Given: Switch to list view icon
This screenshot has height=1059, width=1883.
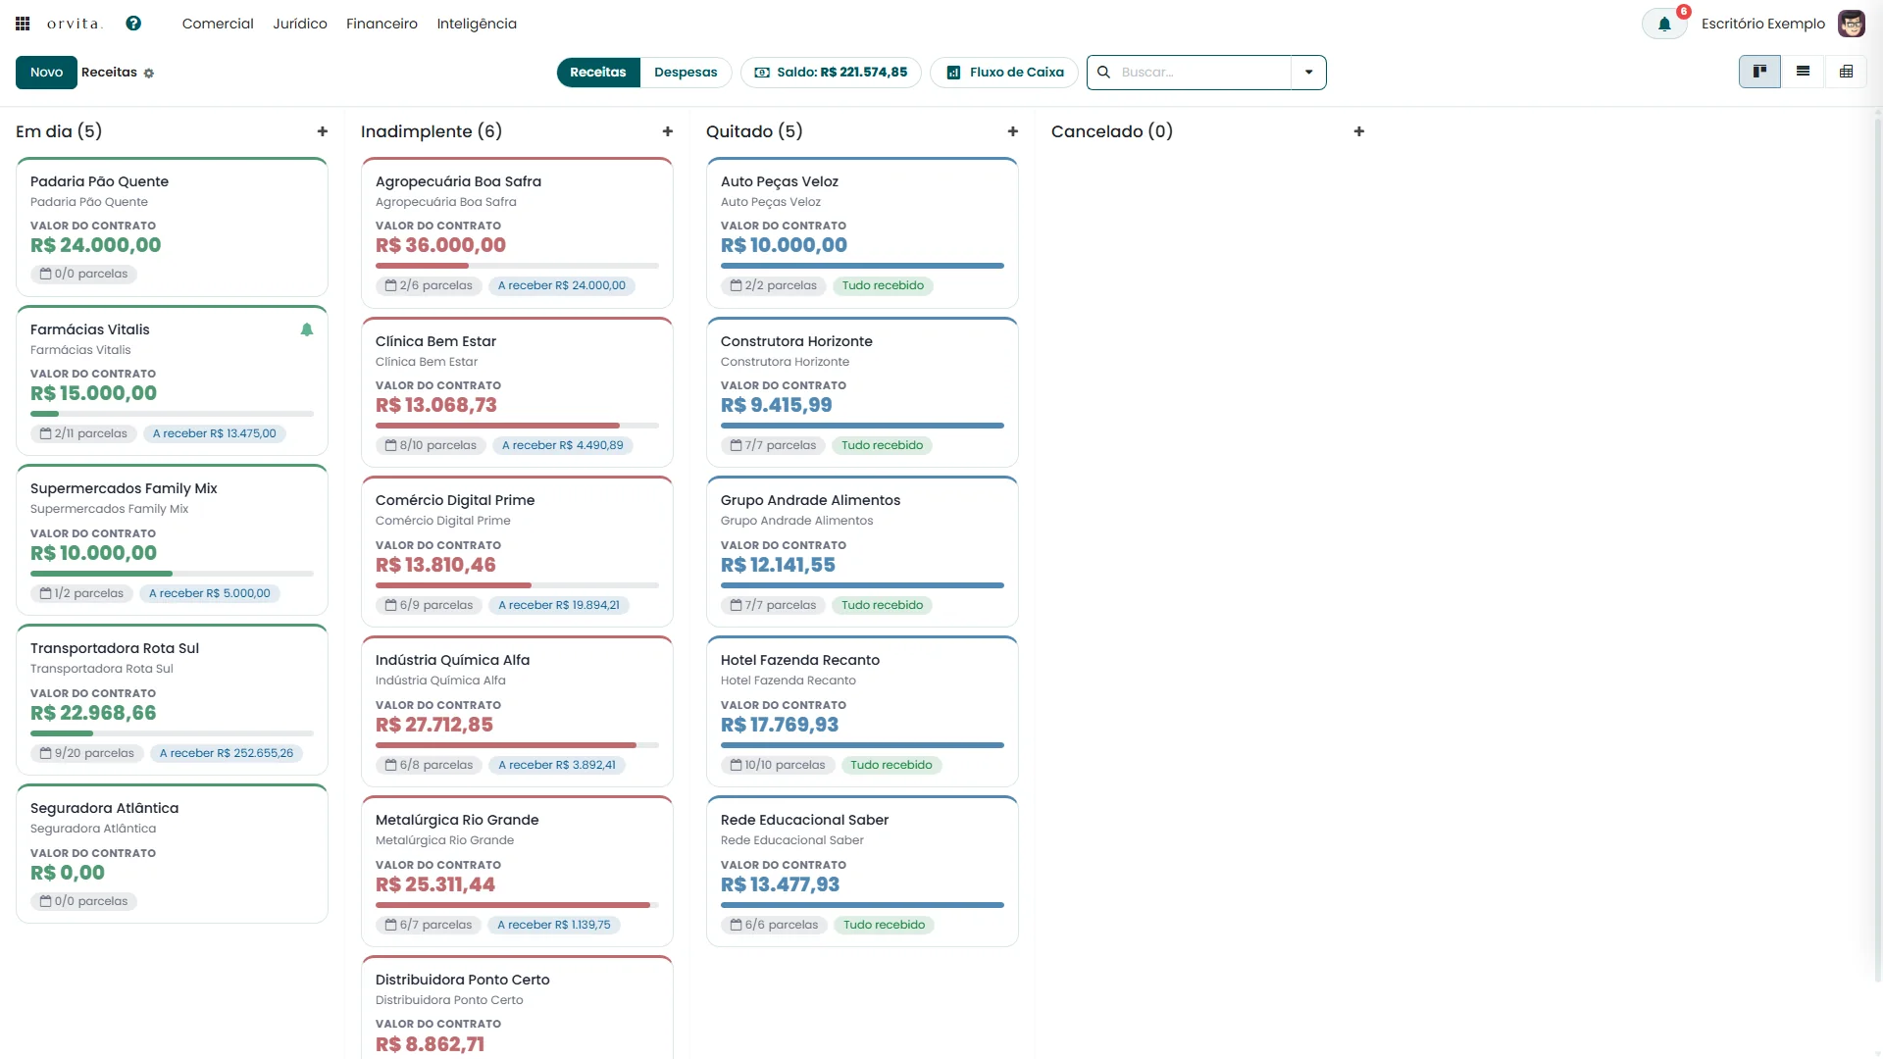Looking at the screenshot, I should pyautogui.click(x=1803, y=72).
